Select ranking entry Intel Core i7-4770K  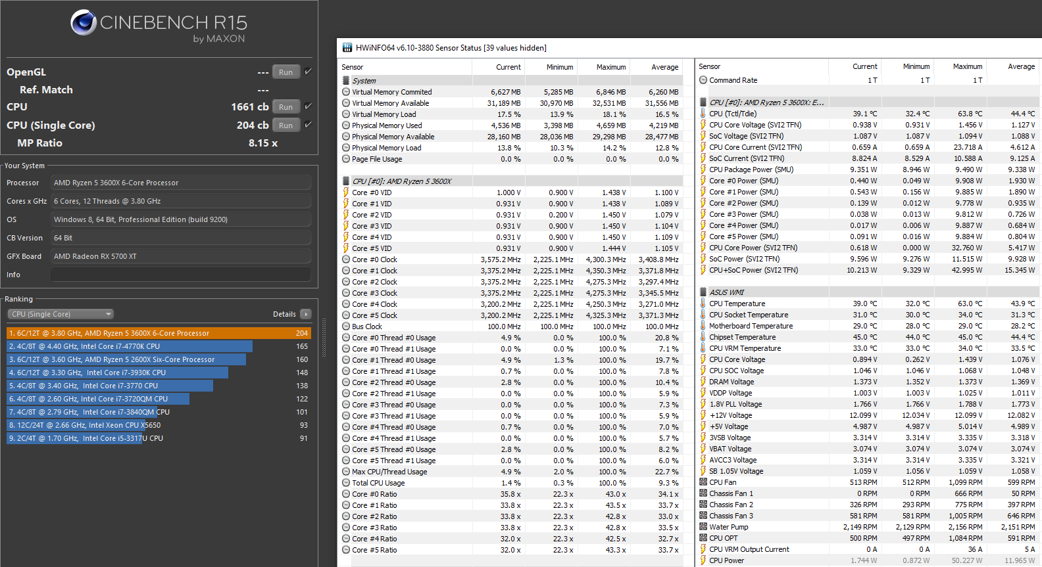pos(159,346)
